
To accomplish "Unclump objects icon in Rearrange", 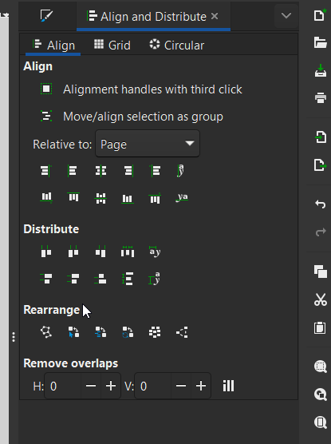I will pyautogui.click(x=182, y=332).
